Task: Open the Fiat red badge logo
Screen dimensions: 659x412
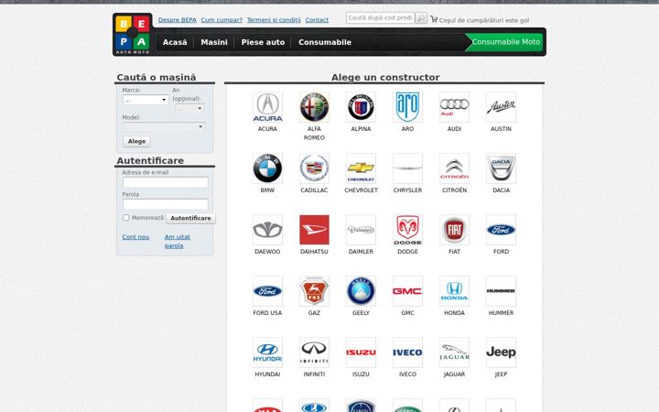Action: click(454, 230)
